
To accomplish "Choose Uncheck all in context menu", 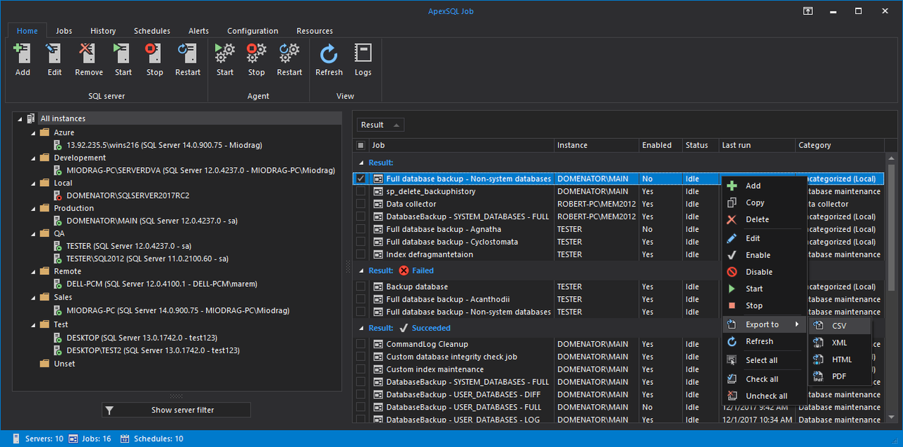I will coord(765,396).
